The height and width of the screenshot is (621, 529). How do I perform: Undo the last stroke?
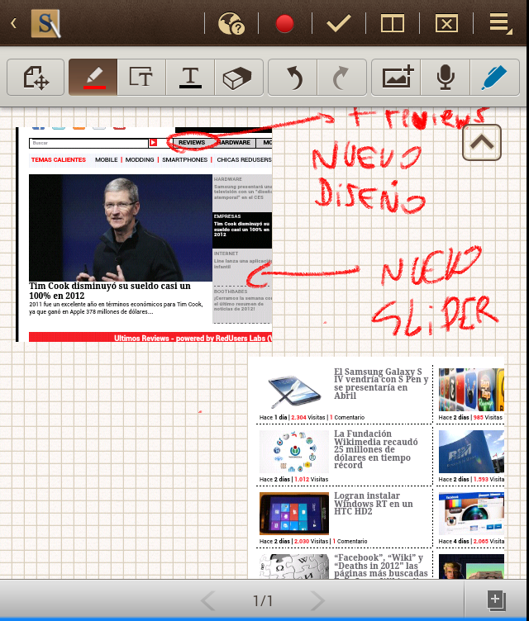pyautogui.click(x=293, y=78)
